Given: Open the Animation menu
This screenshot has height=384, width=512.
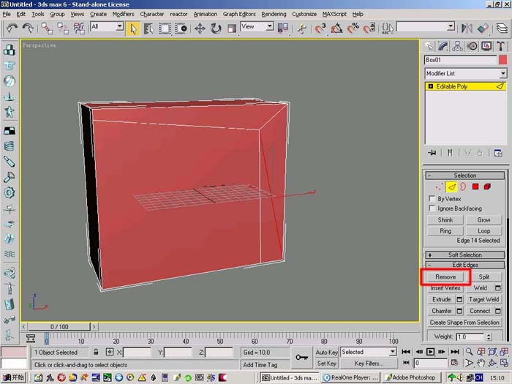Looking at the screenshot, I should 205,14.
